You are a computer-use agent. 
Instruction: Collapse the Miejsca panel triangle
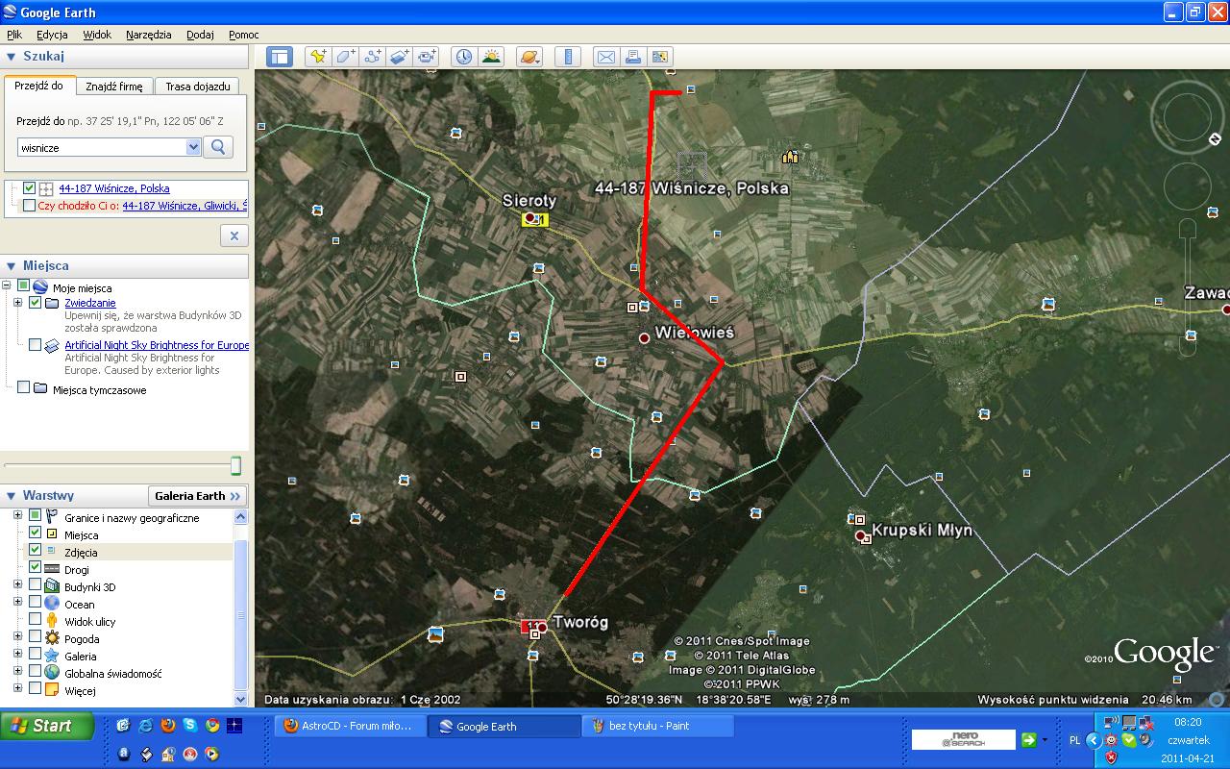pyautogui.click(x=11, y=265)
